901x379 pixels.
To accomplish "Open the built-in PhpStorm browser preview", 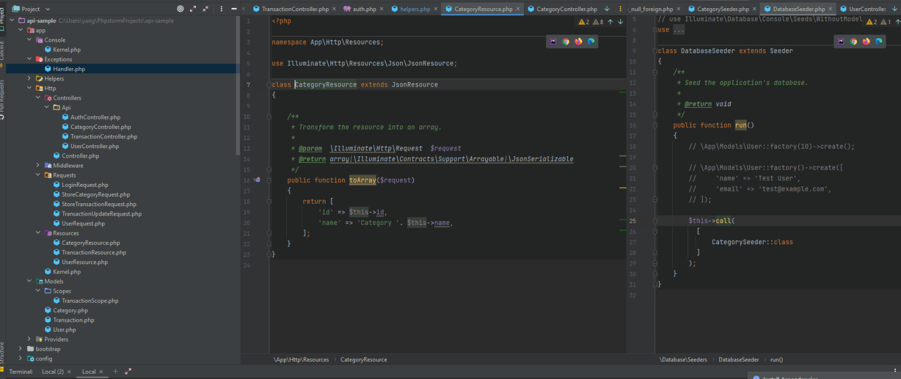I will point(553,42).
